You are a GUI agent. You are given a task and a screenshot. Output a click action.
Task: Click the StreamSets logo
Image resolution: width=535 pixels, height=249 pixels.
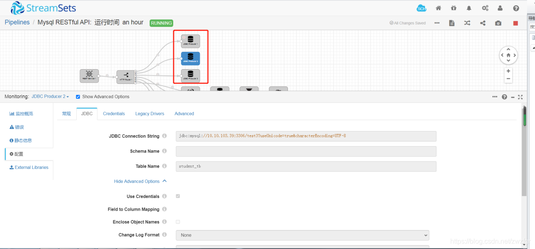(x=43, y=8)
